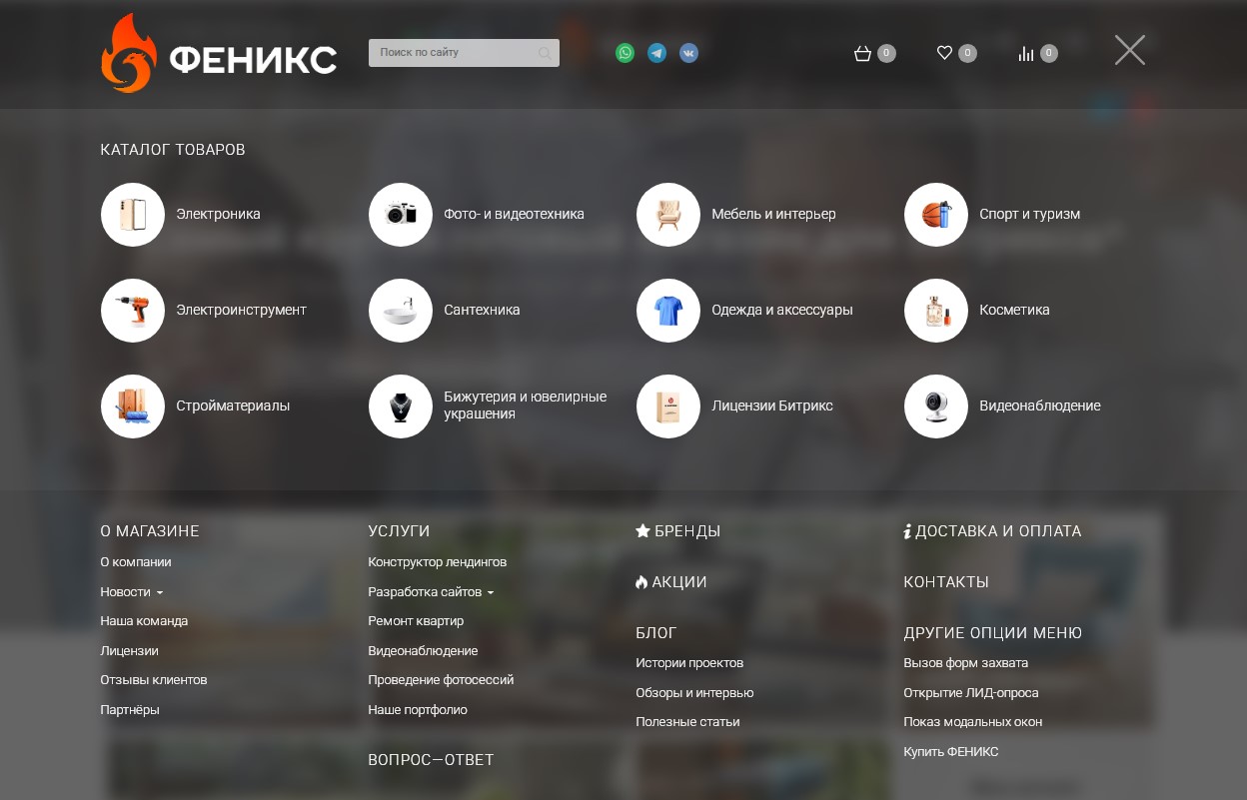Click the search magnifier icon
Image resolution: width=1247 pixels, height=800 pixels.
click(x=545, y=53)
